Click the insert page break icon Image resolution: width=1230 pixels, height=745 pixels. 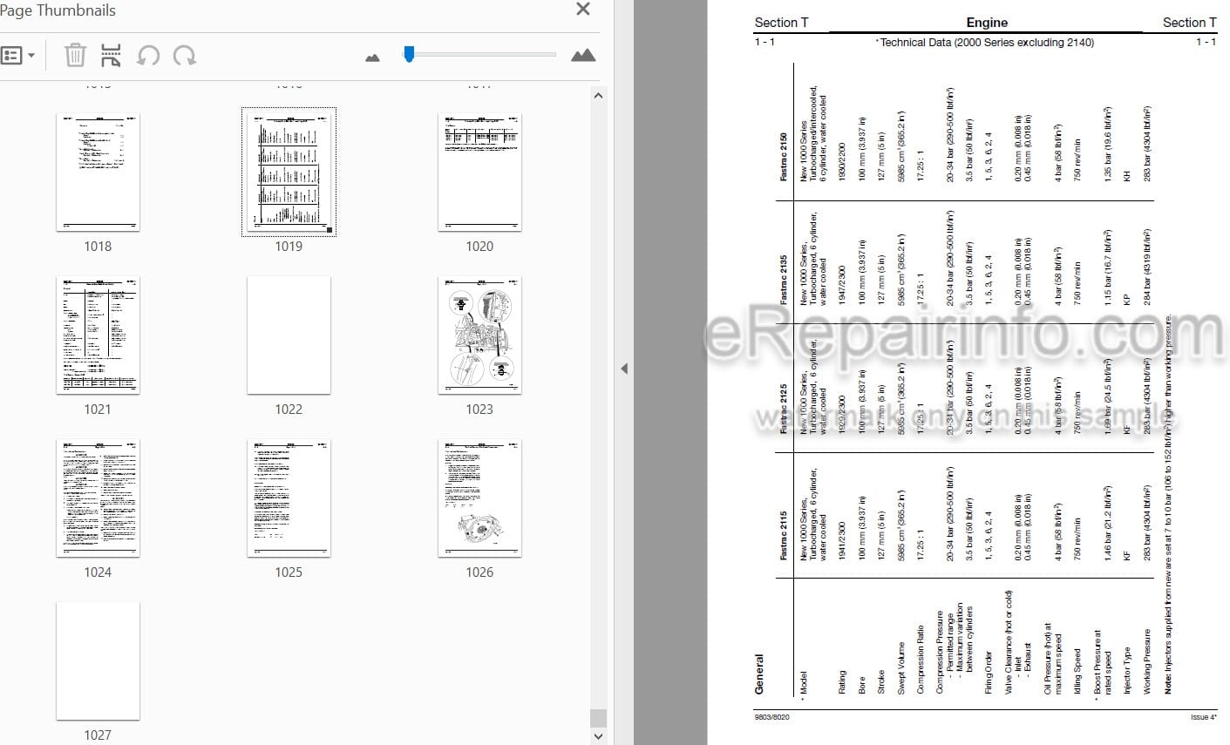coord(111,56)
